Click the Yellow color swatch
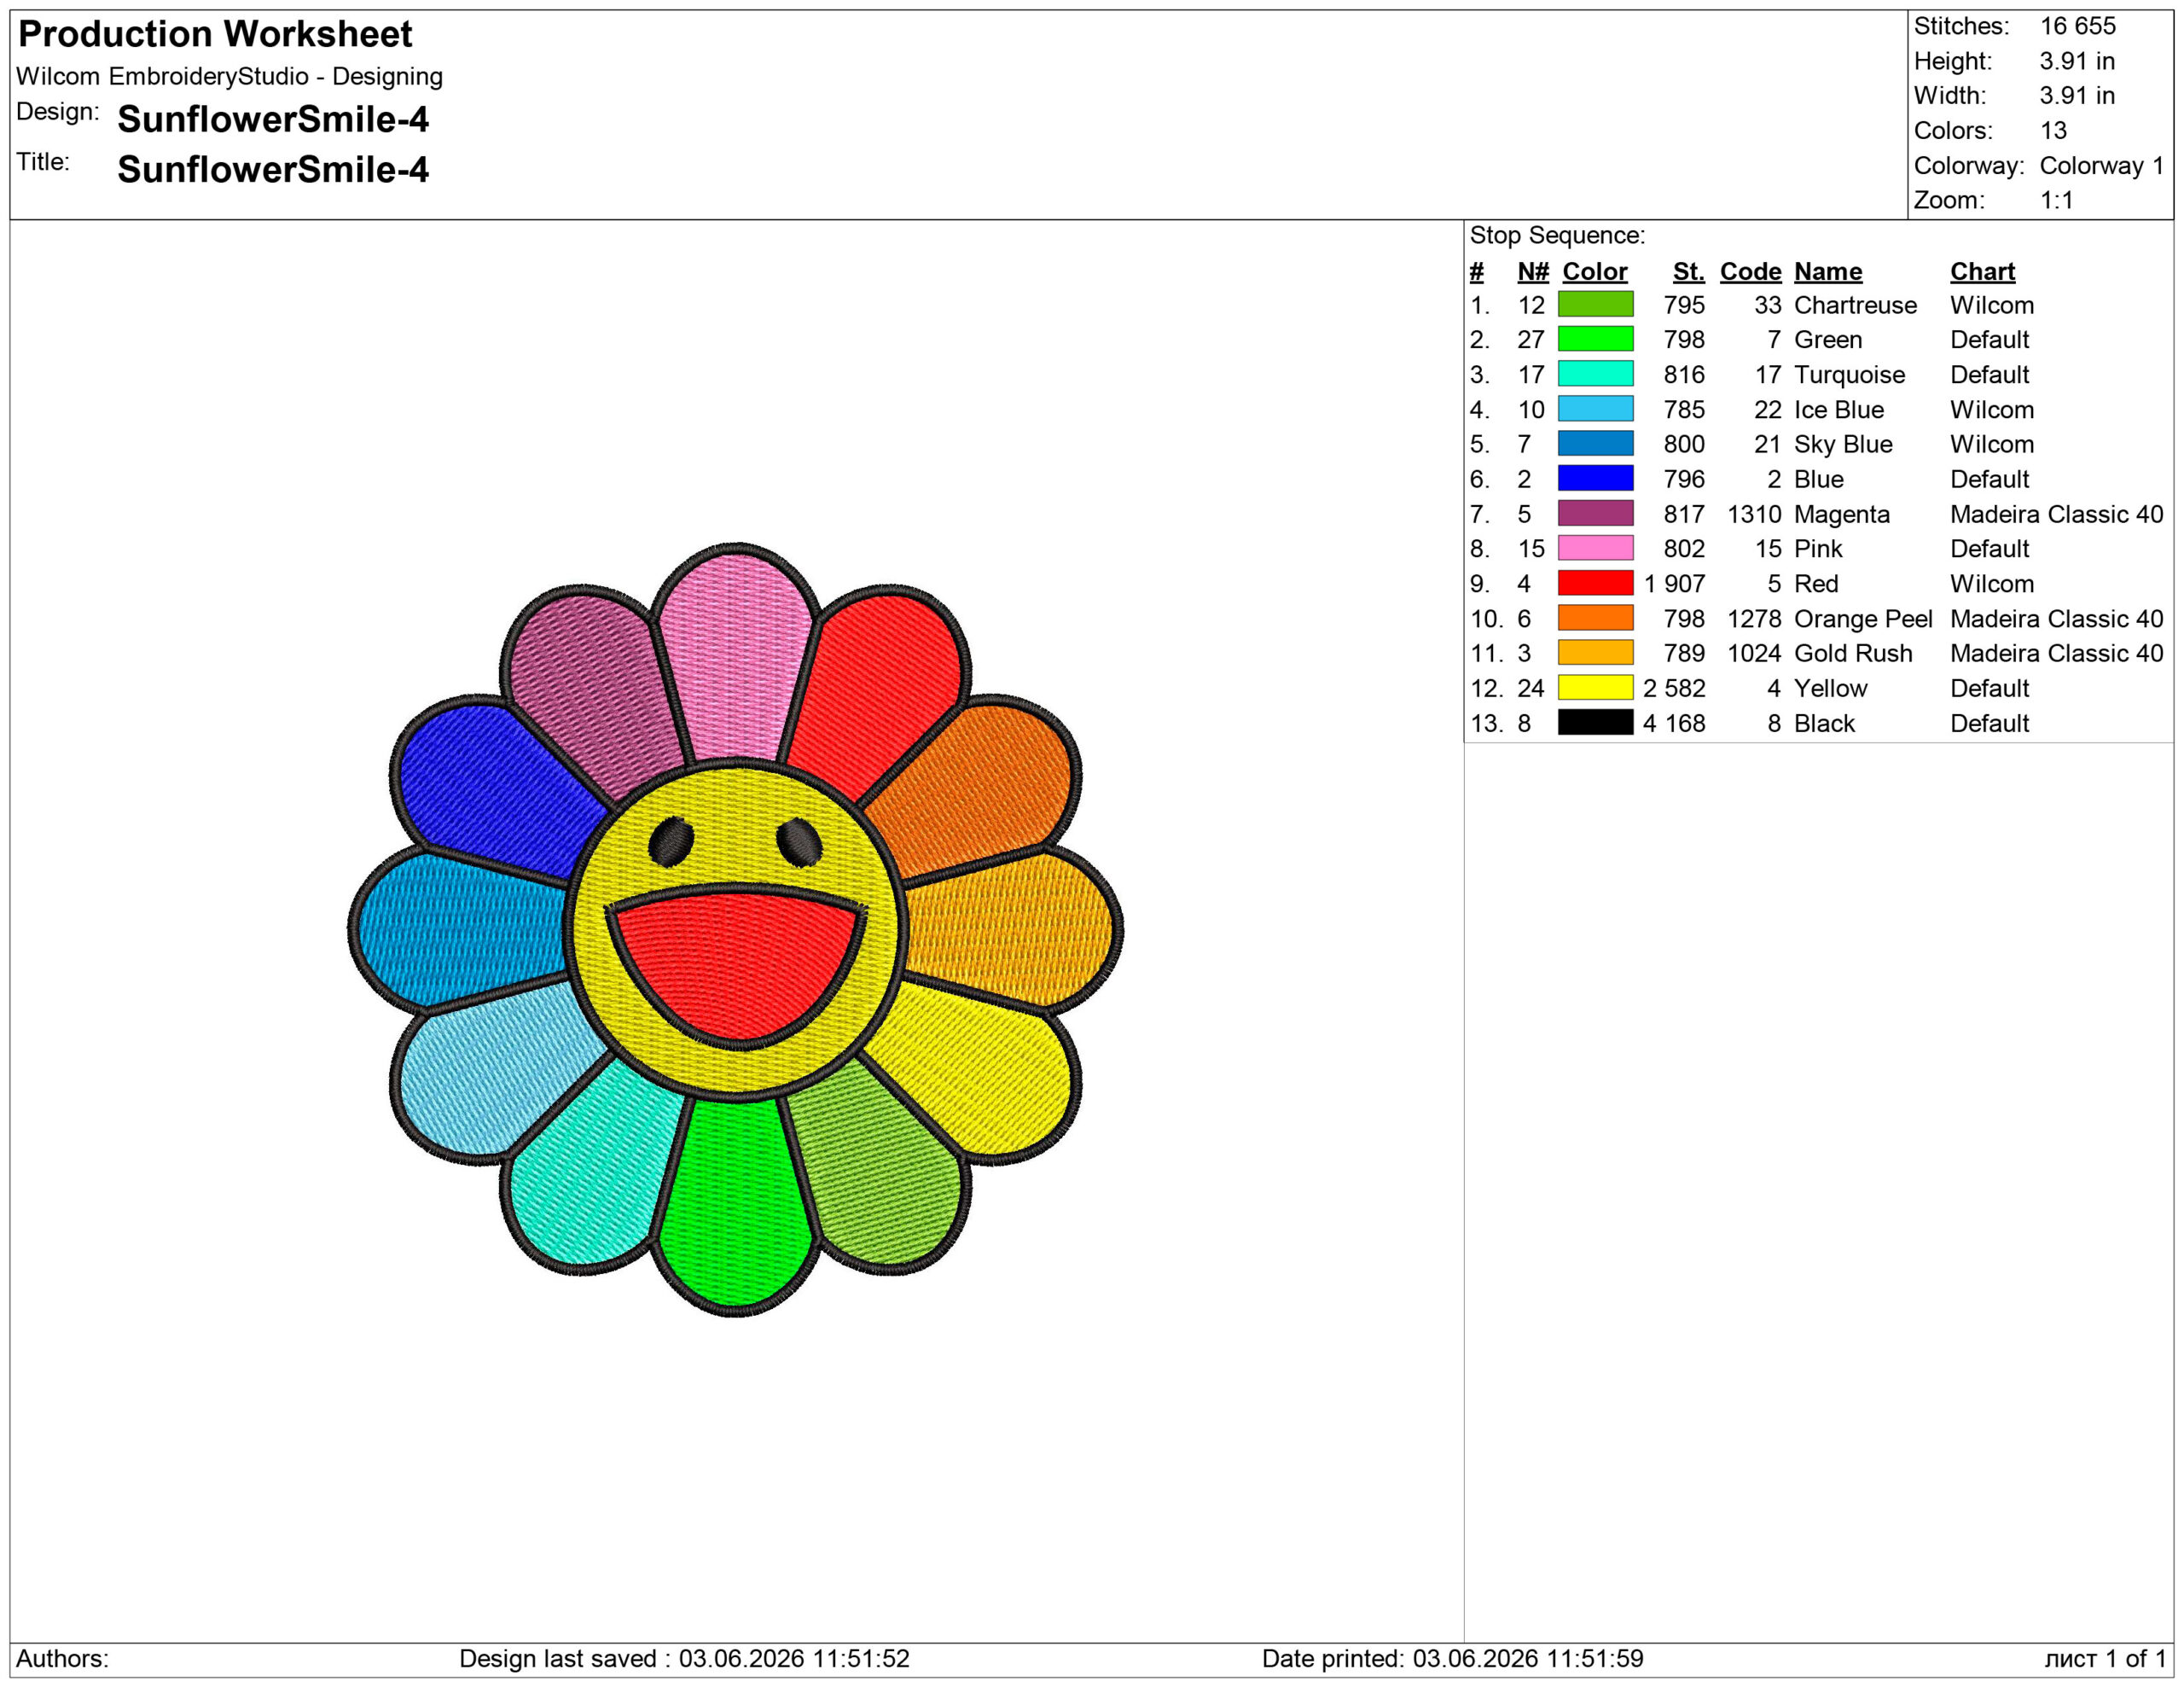This screenshot has width=2184, height=1681. tap(1595, 688)
